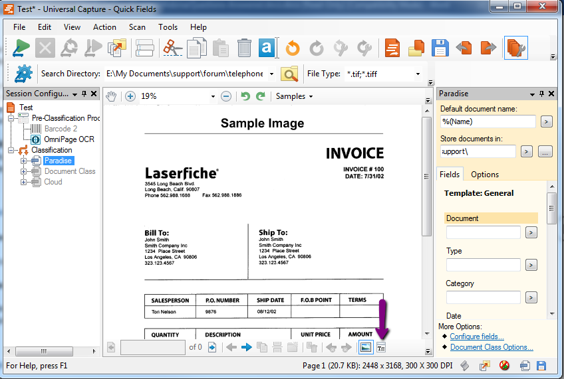Select the Fields tab

click(x=450, y=175)
